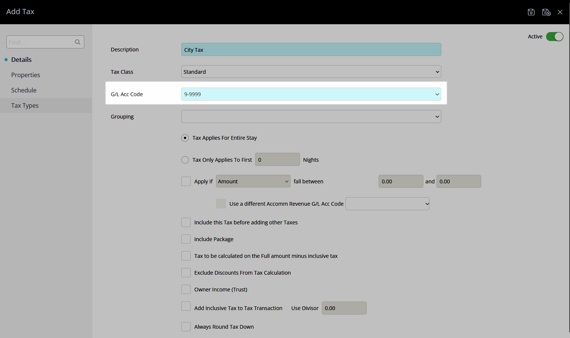
Task: Click the Use Divisor input field
Action: click(x=344, y=308)
